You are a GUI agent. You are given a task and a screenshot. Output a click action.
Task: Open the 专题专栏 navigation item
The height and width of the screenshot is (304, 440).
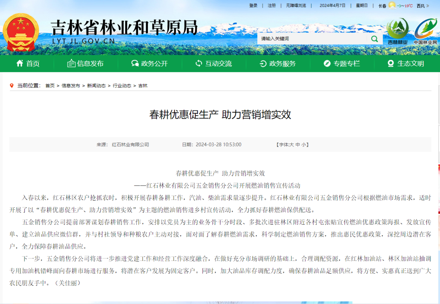(342, 63)
